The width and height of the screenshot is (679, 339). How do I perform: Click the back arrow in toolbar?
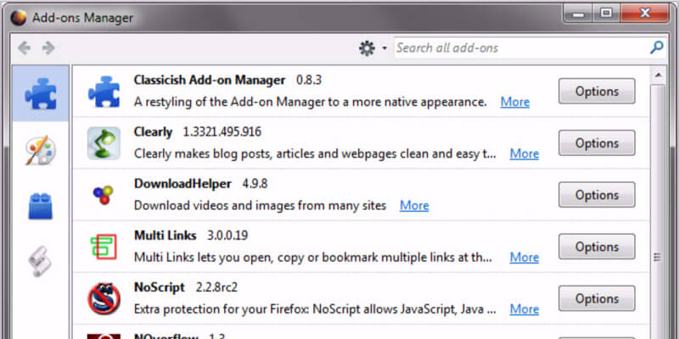point(25,47)
